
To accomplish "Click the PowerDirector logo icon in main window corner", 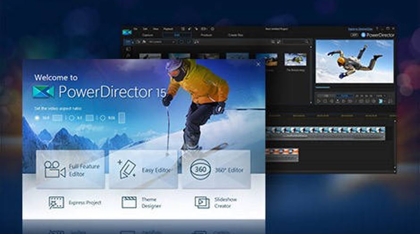I will point(127,32).
